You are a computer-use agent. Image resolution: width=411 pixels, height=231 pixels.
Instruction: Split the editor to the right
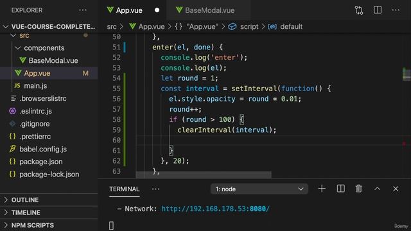(378, 10)
